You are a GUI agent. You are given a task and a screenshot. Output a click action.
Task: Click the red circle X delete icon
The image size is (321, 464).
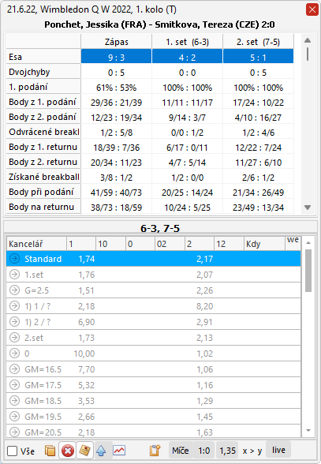[68, 451]
